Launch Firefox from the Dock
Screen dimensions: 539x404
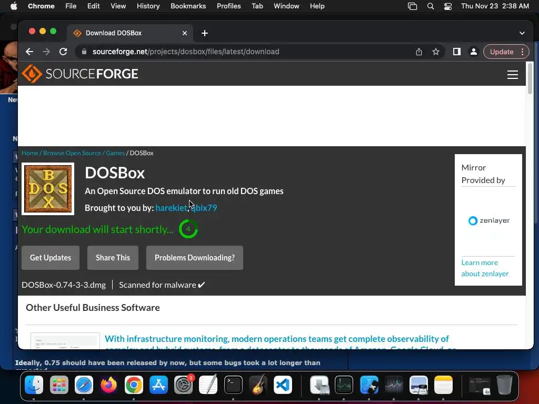(x=108, y=385)
